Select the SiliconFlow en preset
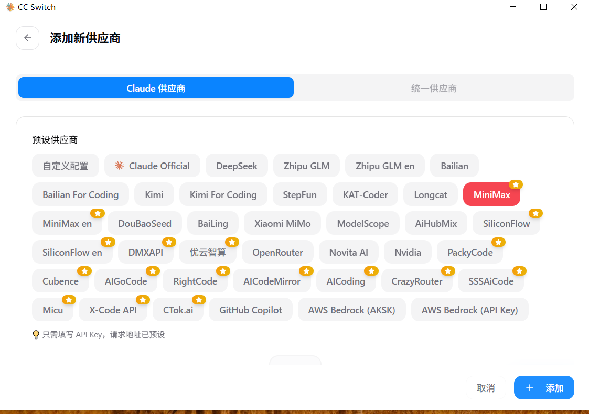Viewport: 589px width, 414px height. point(72,252)
